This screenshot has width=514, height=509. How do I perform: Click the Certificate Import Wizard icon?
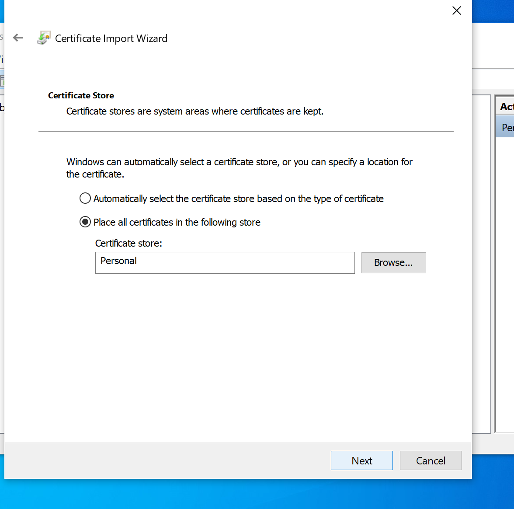click(x=43, y=38)
